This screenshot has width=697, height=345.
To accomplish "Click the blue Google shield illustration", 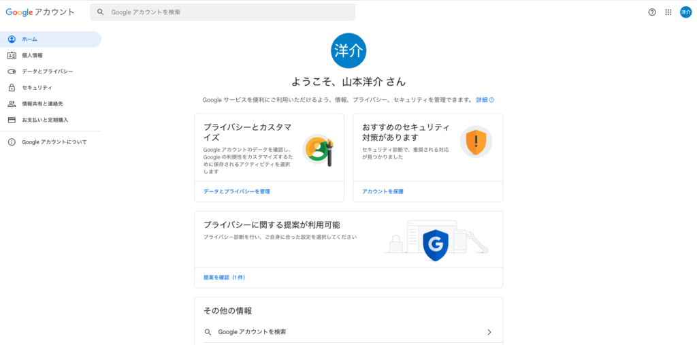I will pos(436,245).
